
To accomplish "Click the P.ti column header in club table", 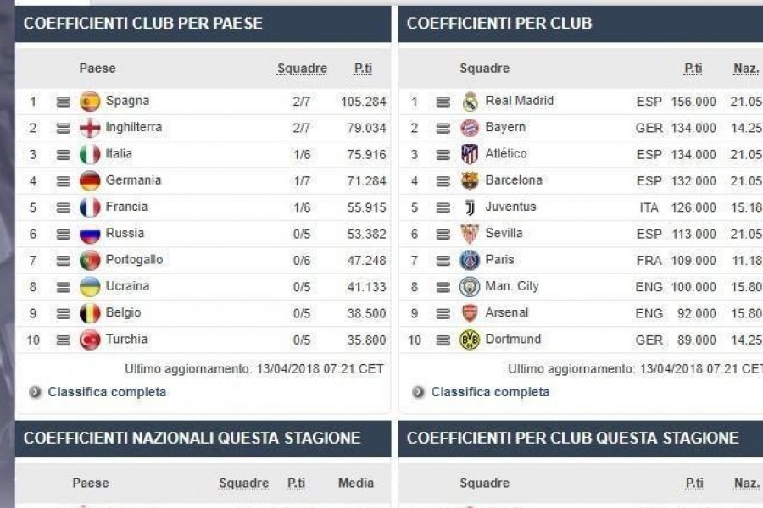I will coord(693,69).
